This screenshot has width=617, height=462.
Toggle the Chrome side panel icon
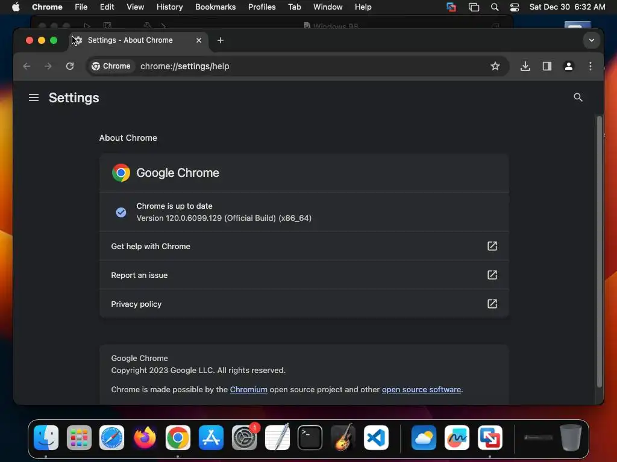tap(547, 66)
